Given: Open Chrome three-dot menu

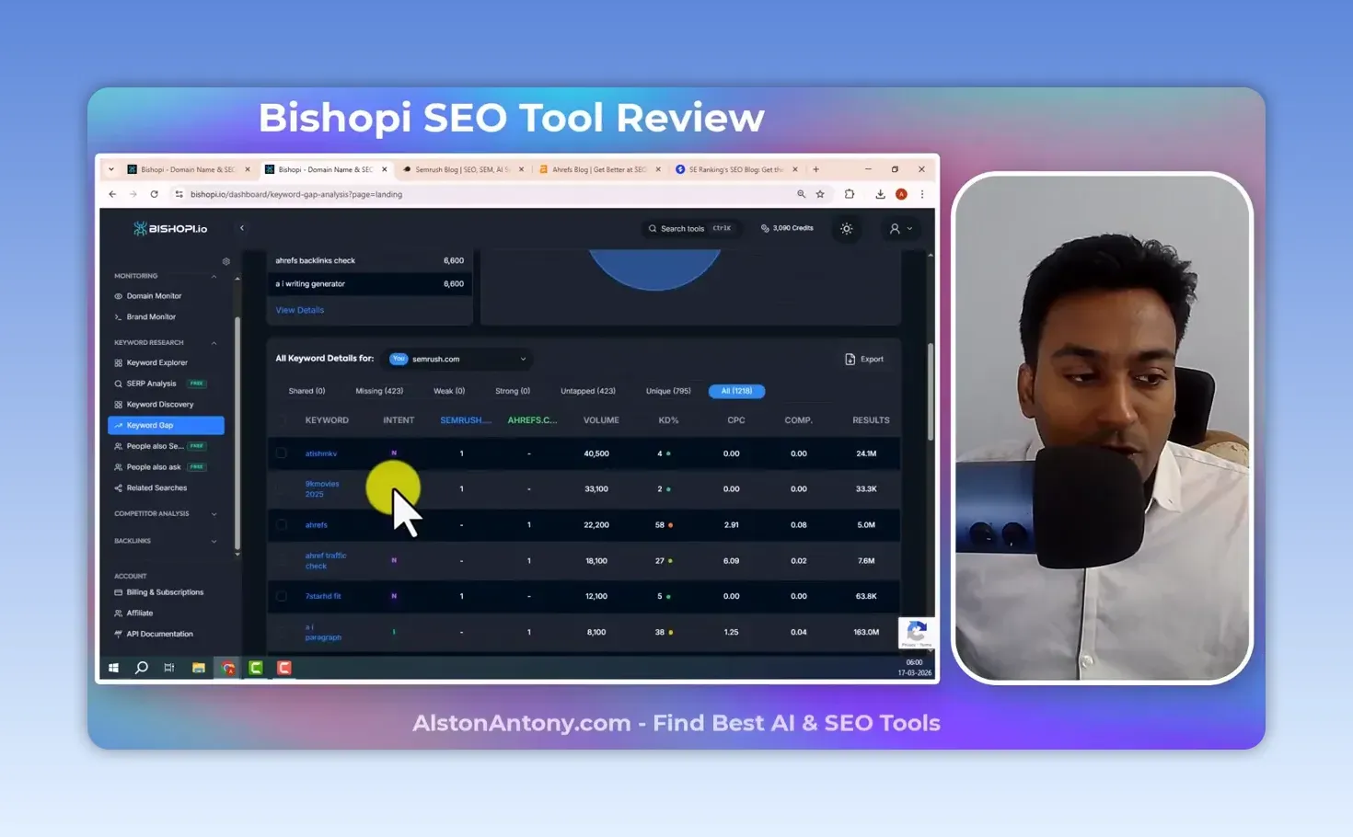Looking at the screenshot, I should pos(922,194).
